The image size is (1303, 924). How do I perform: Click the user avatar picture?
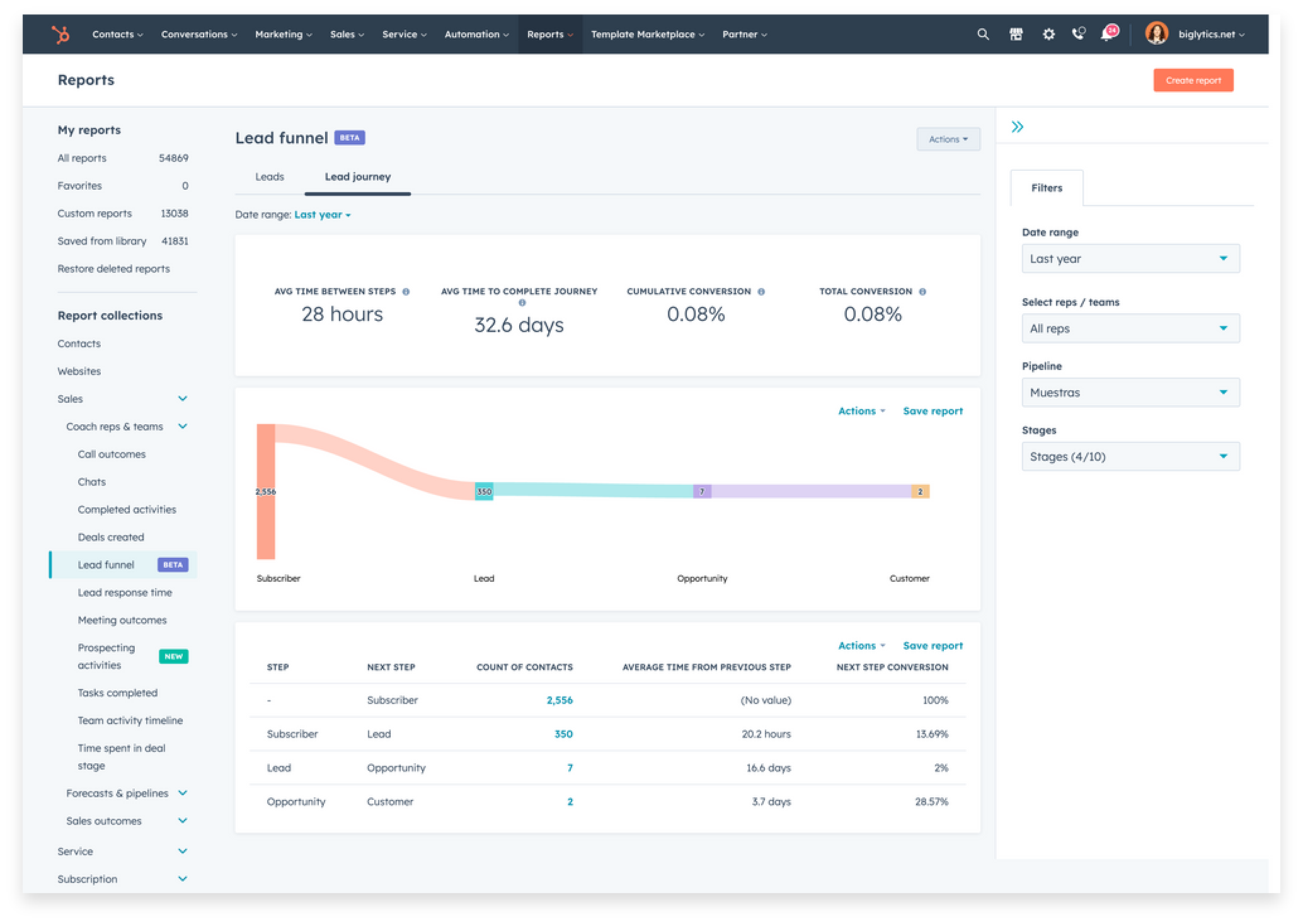[1156, 33]
